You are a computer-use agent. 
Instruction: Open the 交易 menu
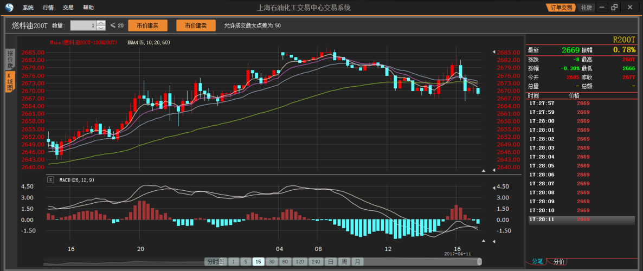pyautogui.click(x=68, y=8)
